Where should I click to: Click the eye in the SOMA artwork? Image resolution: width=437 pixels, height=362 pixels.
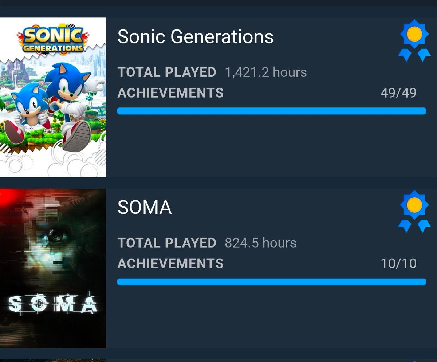pos(56,236)
